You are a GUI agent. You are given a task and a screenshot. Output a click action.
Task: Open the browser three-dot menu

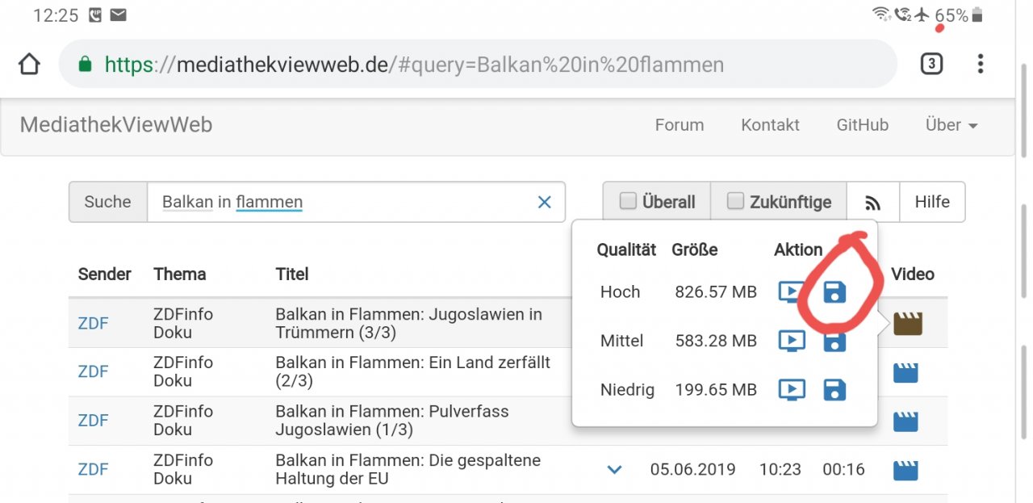[x=981, y=64]
